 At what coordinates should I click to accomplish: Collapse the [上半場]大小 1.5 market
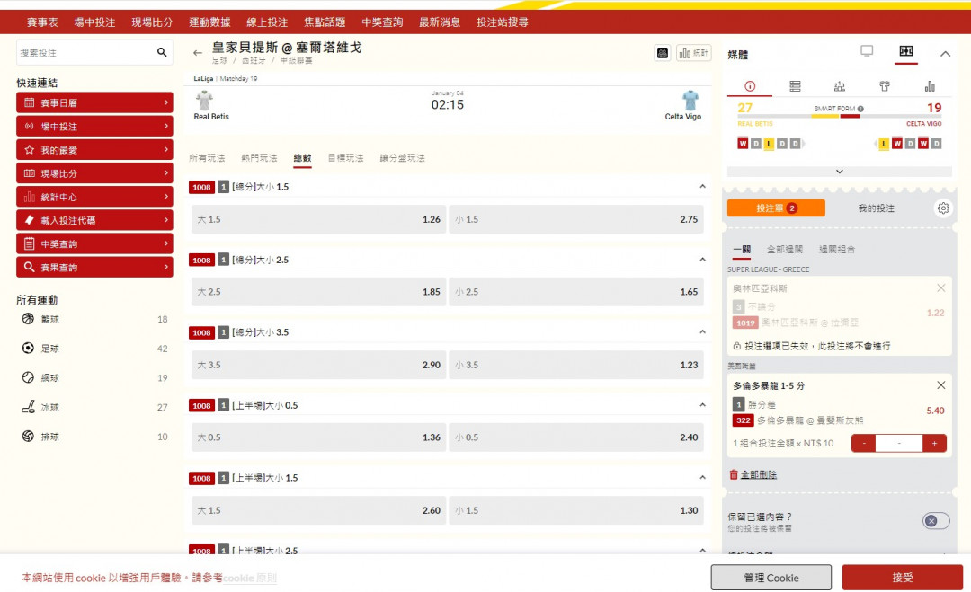[x=702, y=478]
